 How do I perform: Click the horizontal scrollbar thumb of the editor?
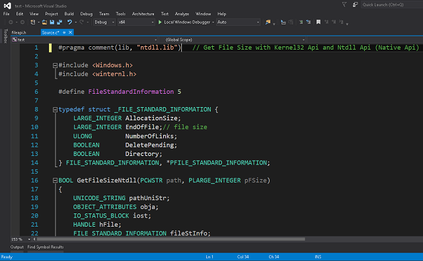(171, 239)
